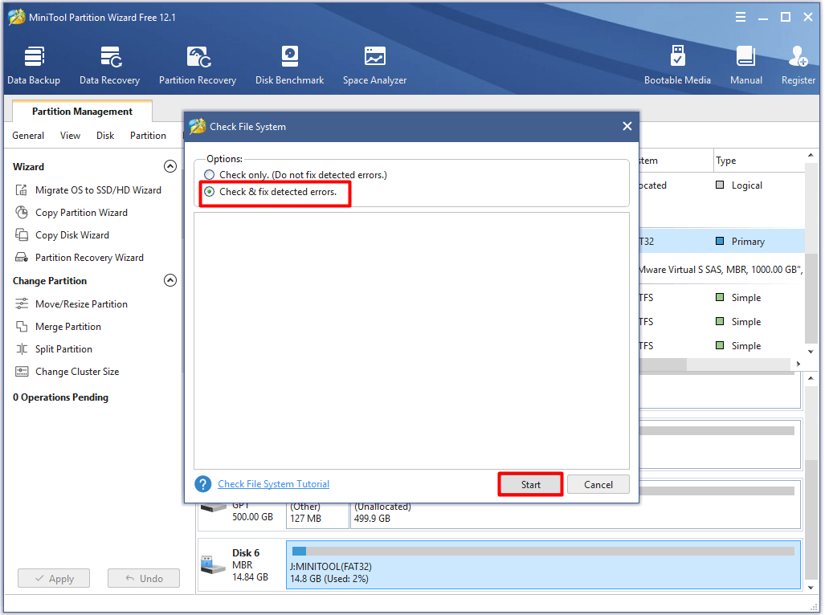The height and width of the screenshot is (615, 825).
Task: Switch to Partition Management tab
Action: pyautogui.click(x=82, y=112)
